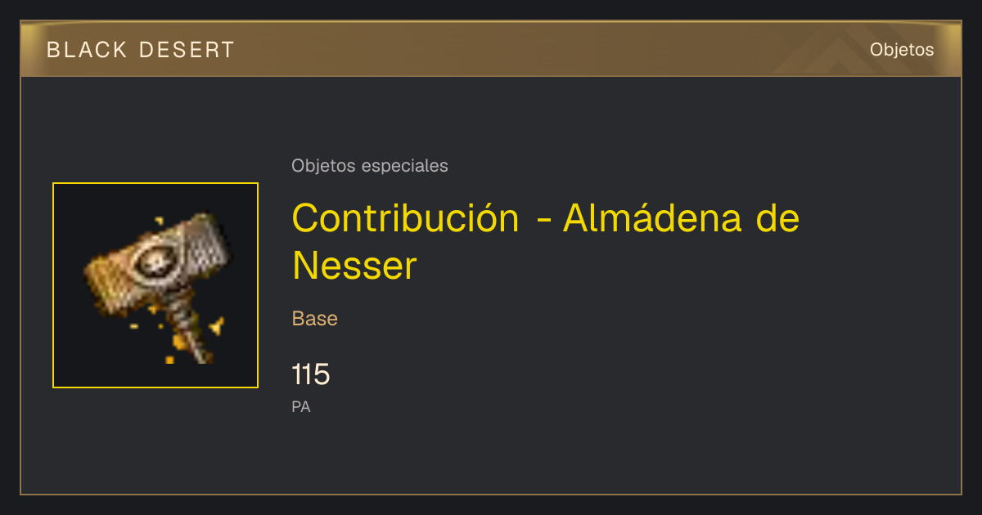
Task: Click the yellow-framed item thumbnail box
Action: point(155,285)
